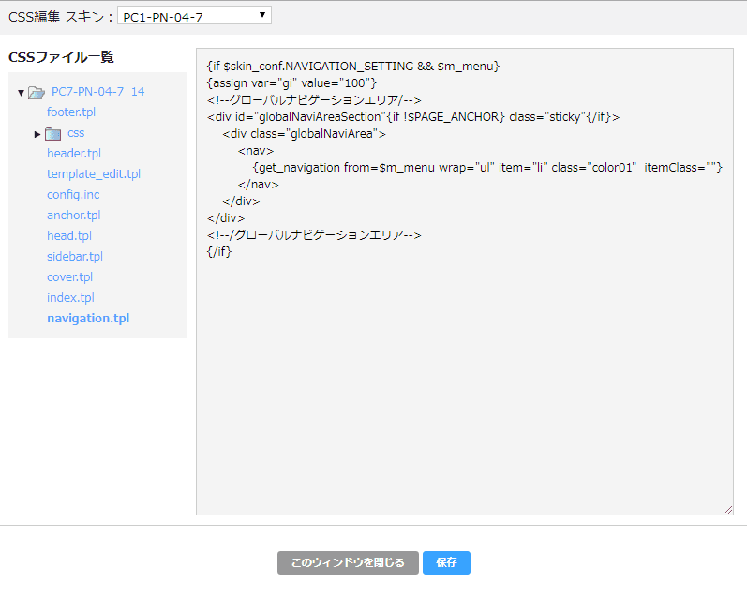The width and height of the screenshot is (747, 597).
Task: Click the get_navigation code line
Action: 487,168
